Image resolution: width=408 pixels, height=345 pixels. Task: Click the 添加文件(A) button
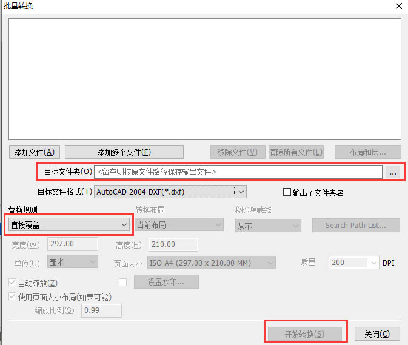coord(35,152)
